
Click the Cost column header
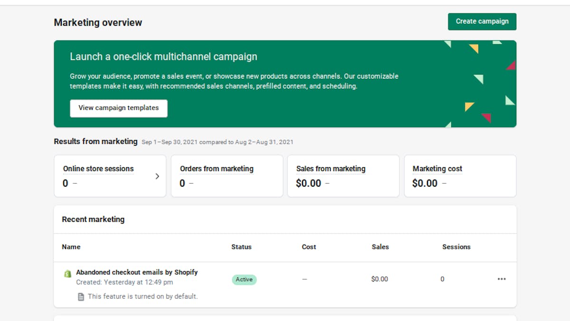[309, 247]
